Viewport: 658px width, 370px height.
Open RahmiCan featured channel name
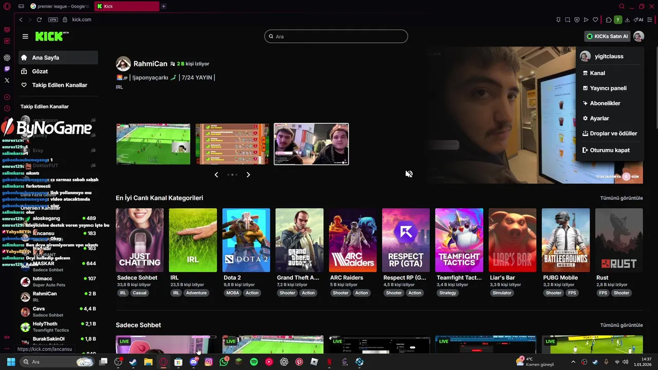150,64
